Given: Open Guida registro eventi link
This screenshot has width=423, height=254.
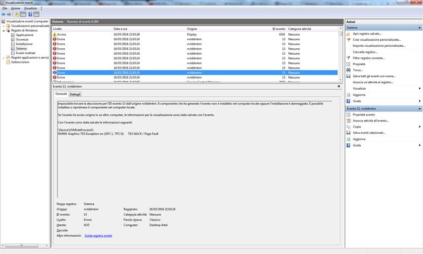Looking at the screenshot, I should click(98, 236).
